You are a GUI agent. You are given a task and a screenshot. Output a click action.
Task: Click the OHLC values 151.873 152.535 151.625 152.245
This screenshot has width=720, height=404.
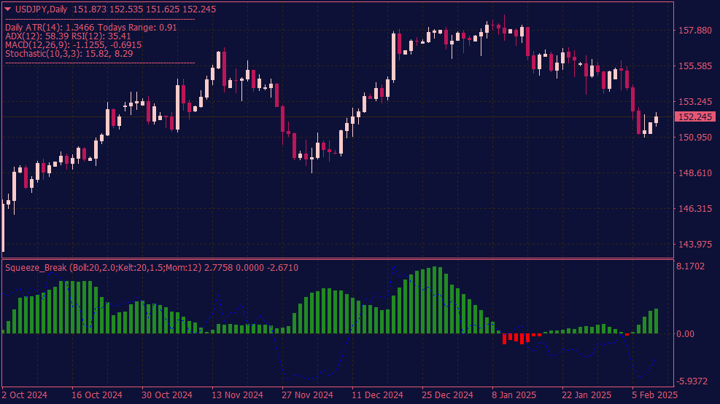pos(144,9)
